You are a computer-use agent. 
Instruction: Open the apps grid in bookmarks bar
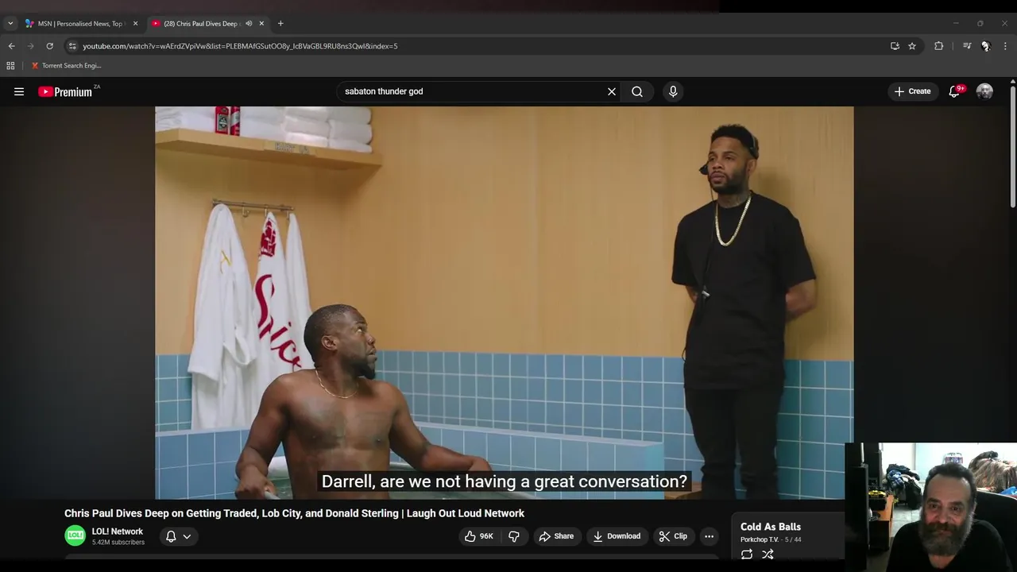click(10, 66)
